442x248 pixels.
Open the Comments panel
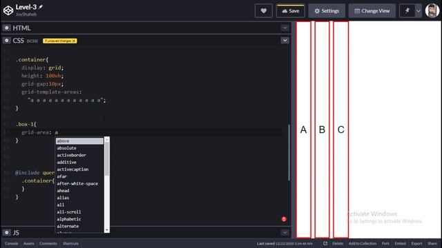click(48, 243)
